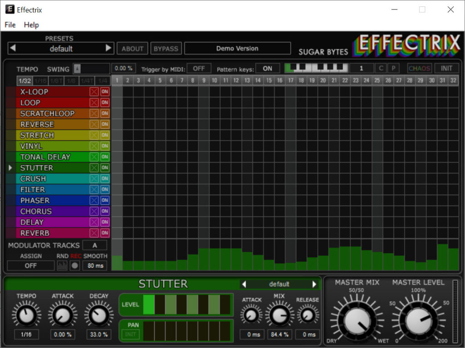
Task: Toggle Pattern keys ON button
Action: (267, 69)
